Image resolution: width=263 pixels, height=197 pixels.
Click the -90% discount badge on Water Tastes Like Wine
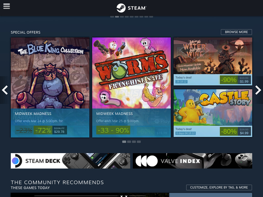(x=229, y=80)
